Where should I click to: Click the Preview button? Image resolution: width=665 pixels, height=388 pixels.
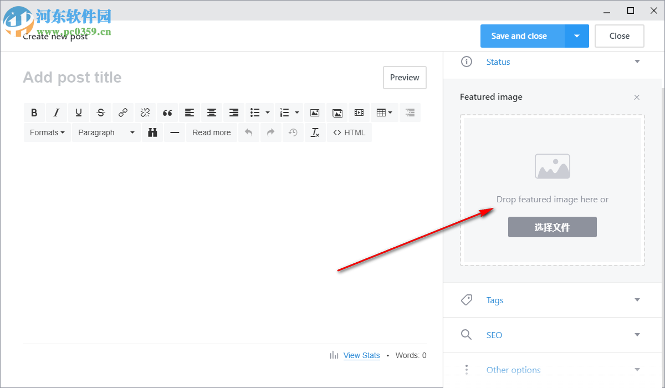coord(405,78)
